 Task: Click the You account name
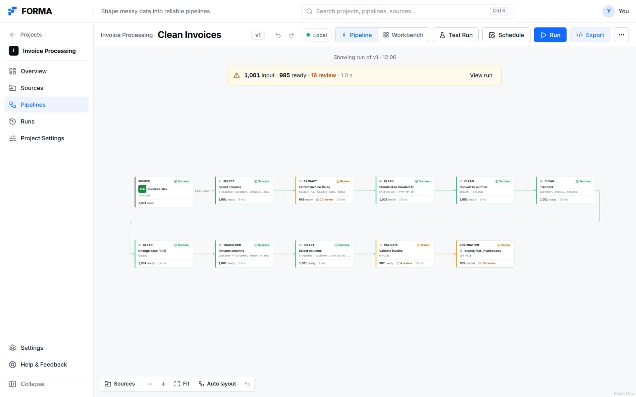point(623,11)
